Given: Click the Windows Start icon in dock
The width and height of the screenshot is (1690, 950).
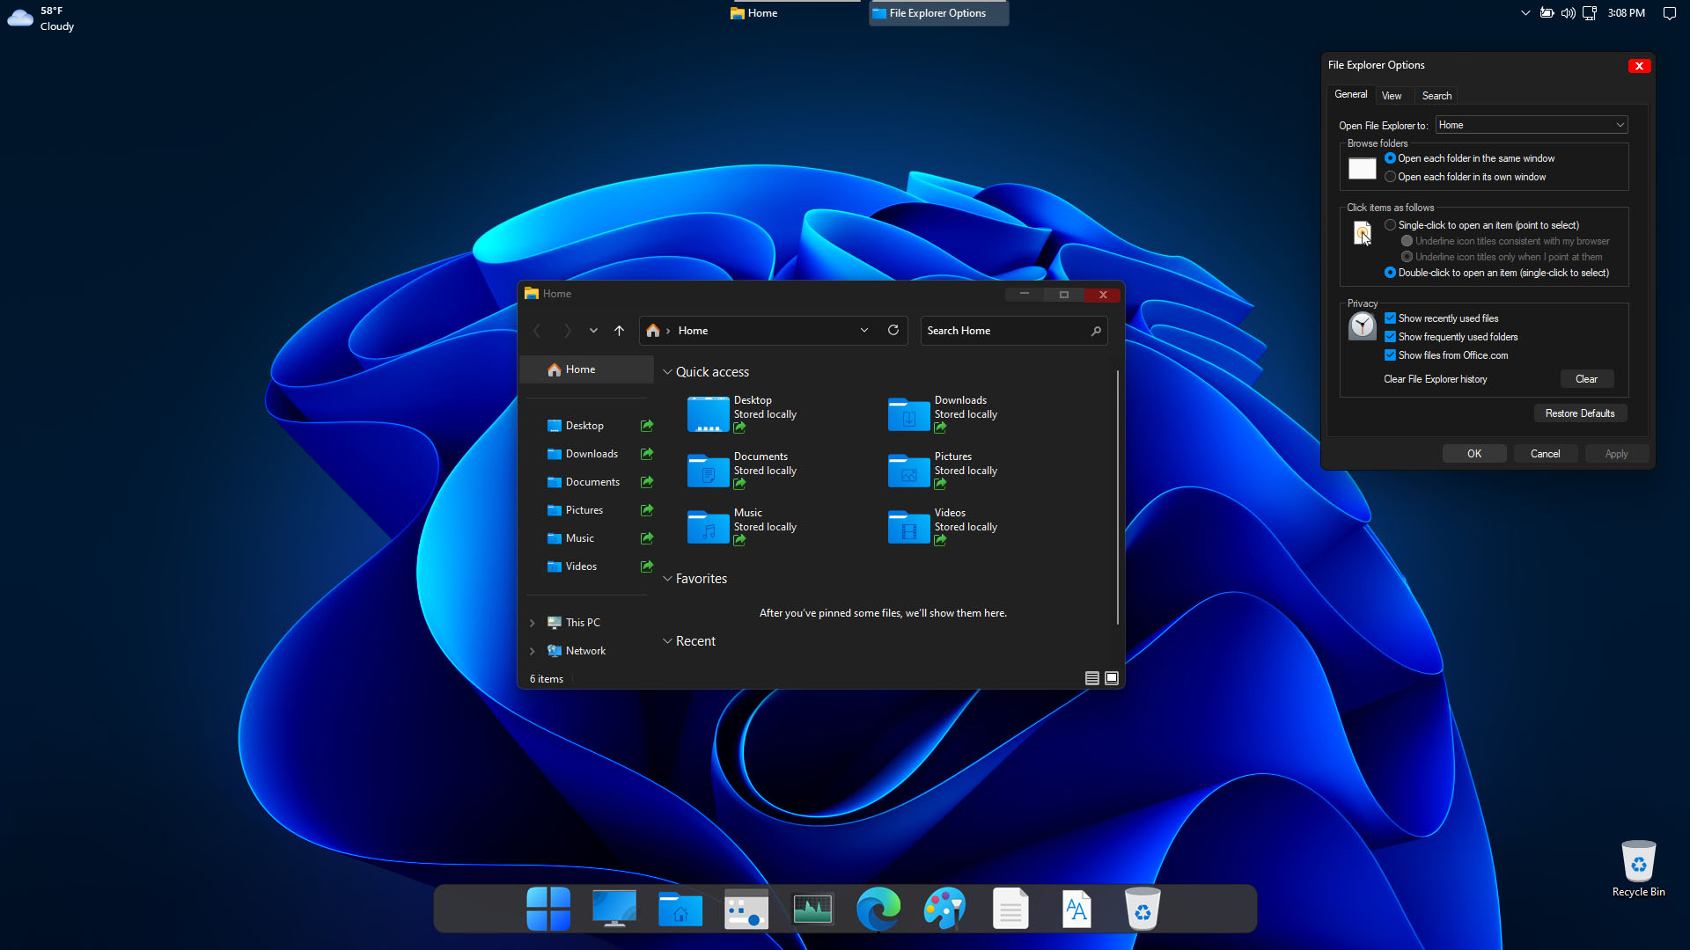Looking at the screenshot, I should coord(548,909).
